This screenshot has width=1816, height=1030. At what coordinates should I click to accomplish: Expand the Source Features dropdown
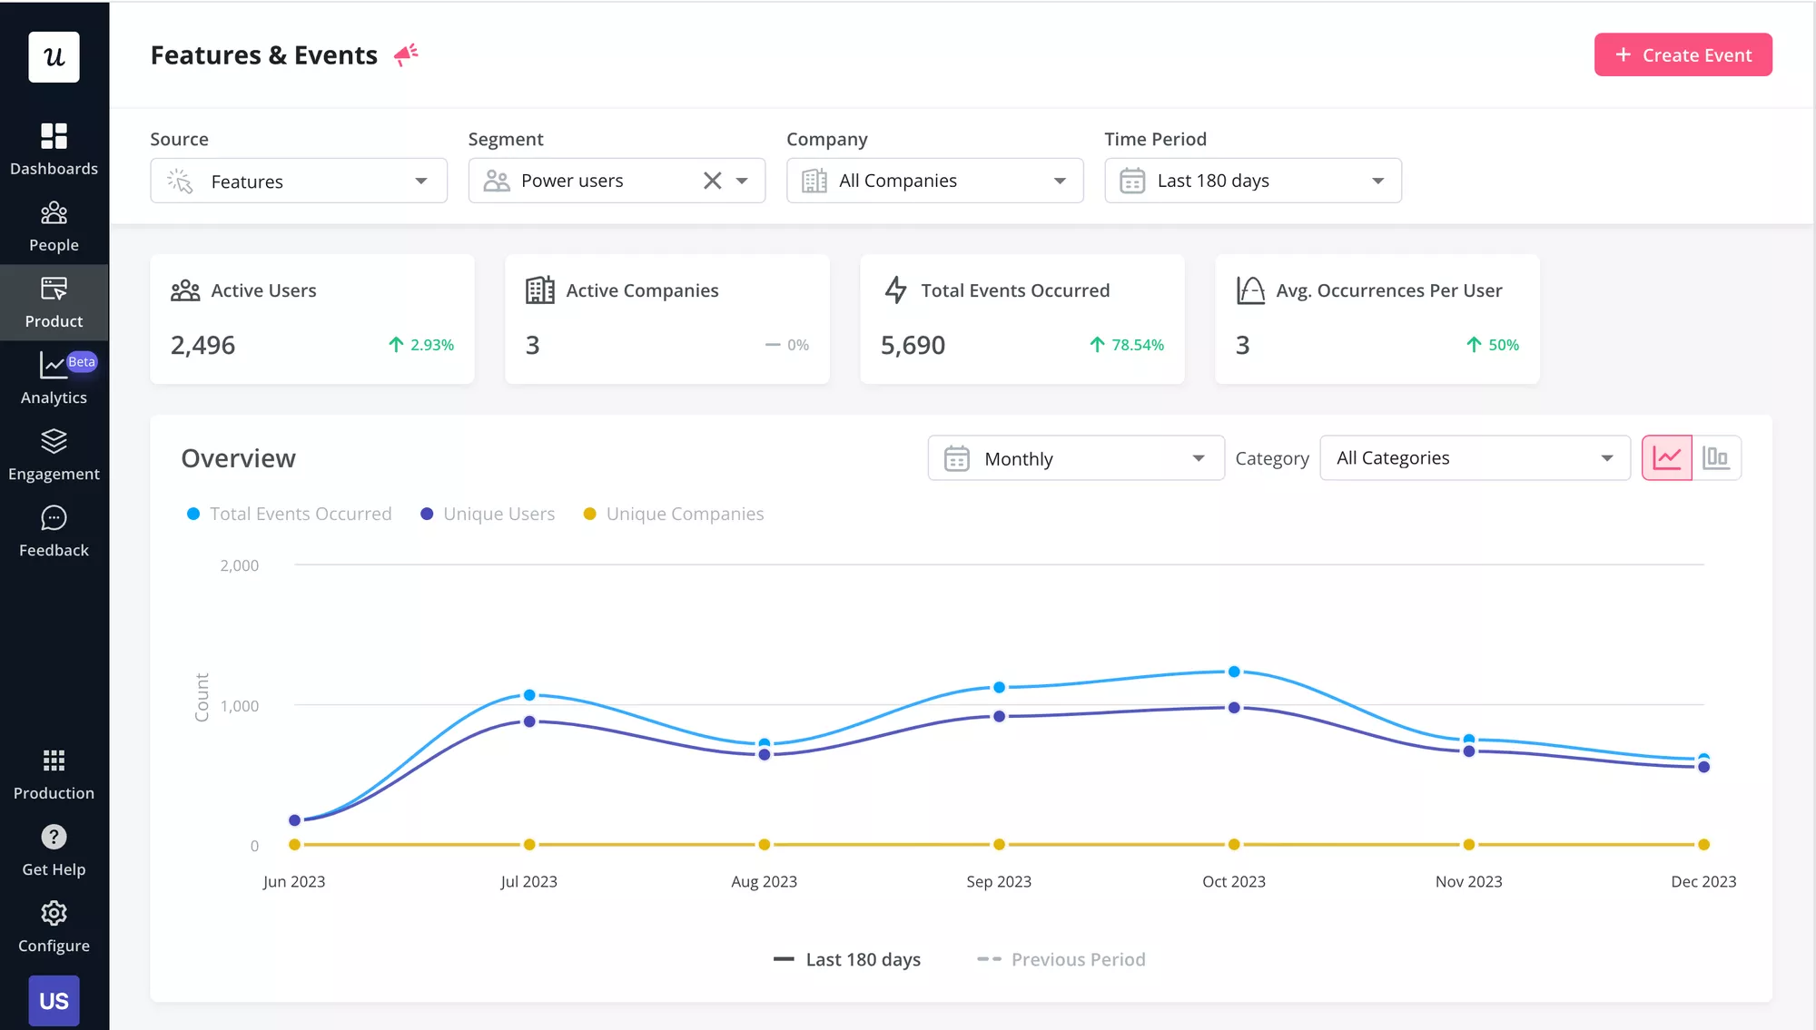point(298,181)
